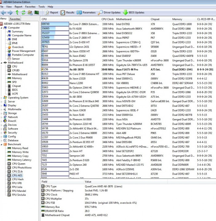Switch to the Favorites tab
This screenshot has width=216, height=221.
pos(15,19)
